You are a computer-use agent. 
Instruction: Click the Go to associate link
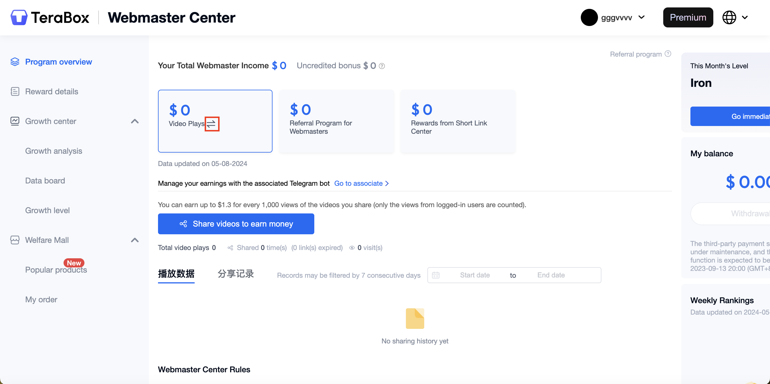coord(362,183)
